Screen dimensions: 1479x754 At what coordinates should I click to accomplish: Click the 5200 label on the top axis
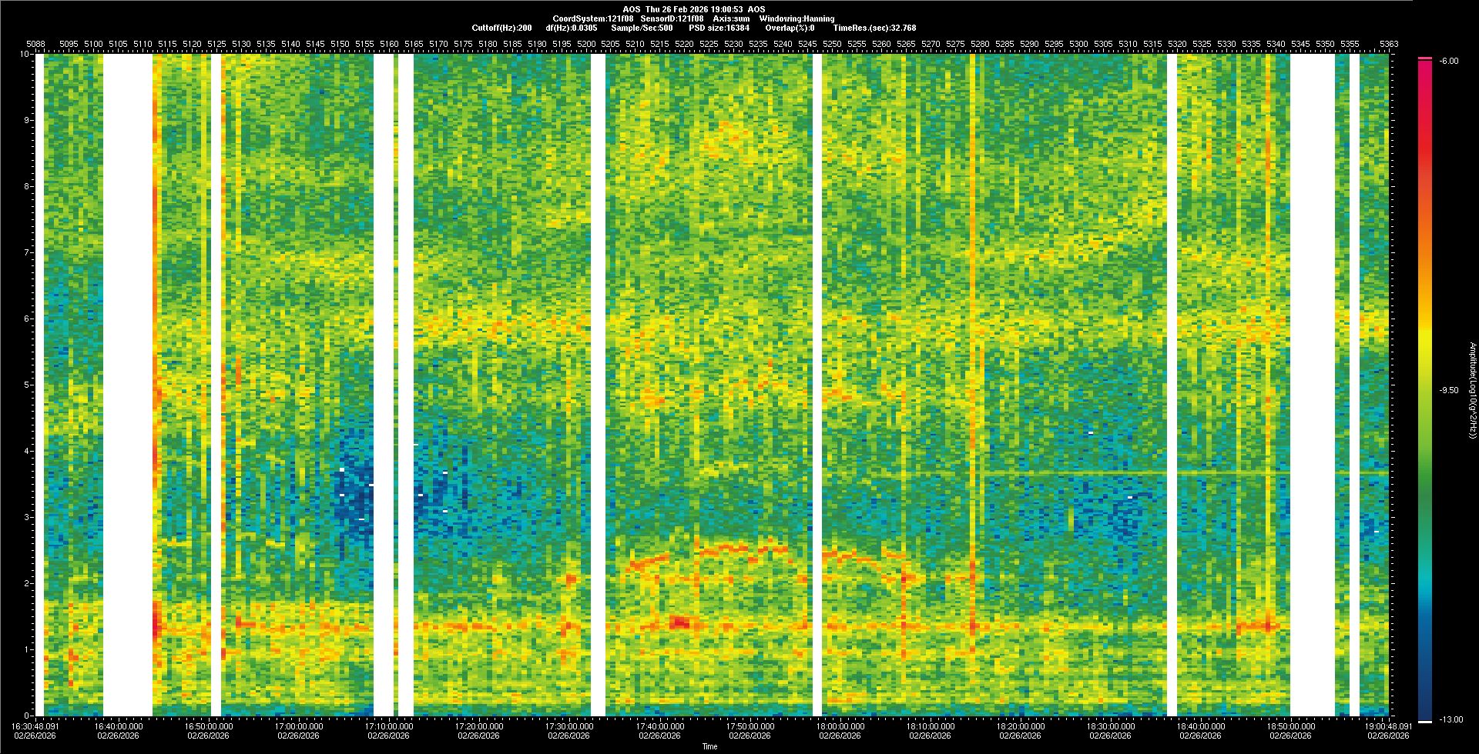(x=586, y=45)
